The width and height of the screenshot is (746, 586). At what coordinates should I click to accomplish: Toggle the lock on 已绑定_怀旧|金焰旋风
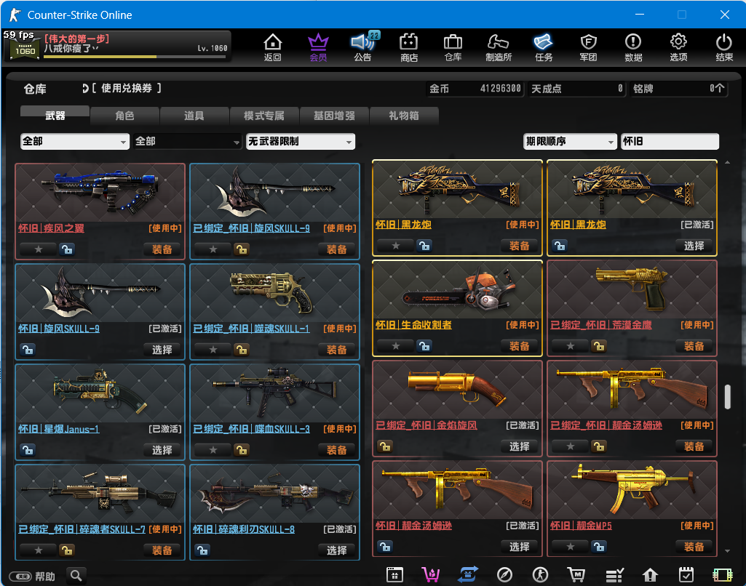(385, 446)
